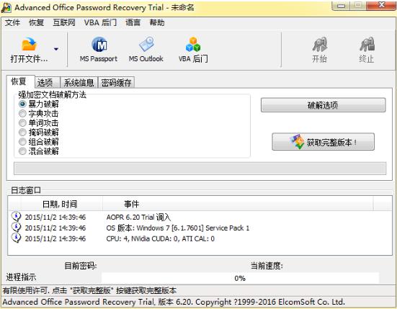Click info icon of CPU log row
This screenshot has width=397, height=309.
tap(16, 238)
